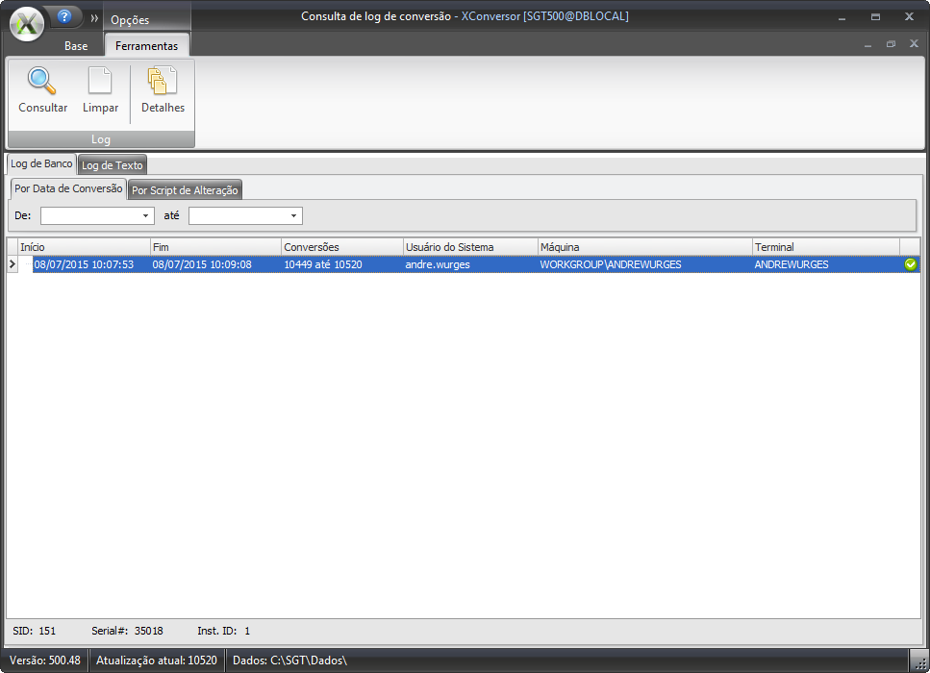Click the Limpar blank page icon
Viewport: 930px width, 673px height.
pyautogui.click(x=100, y=82)
